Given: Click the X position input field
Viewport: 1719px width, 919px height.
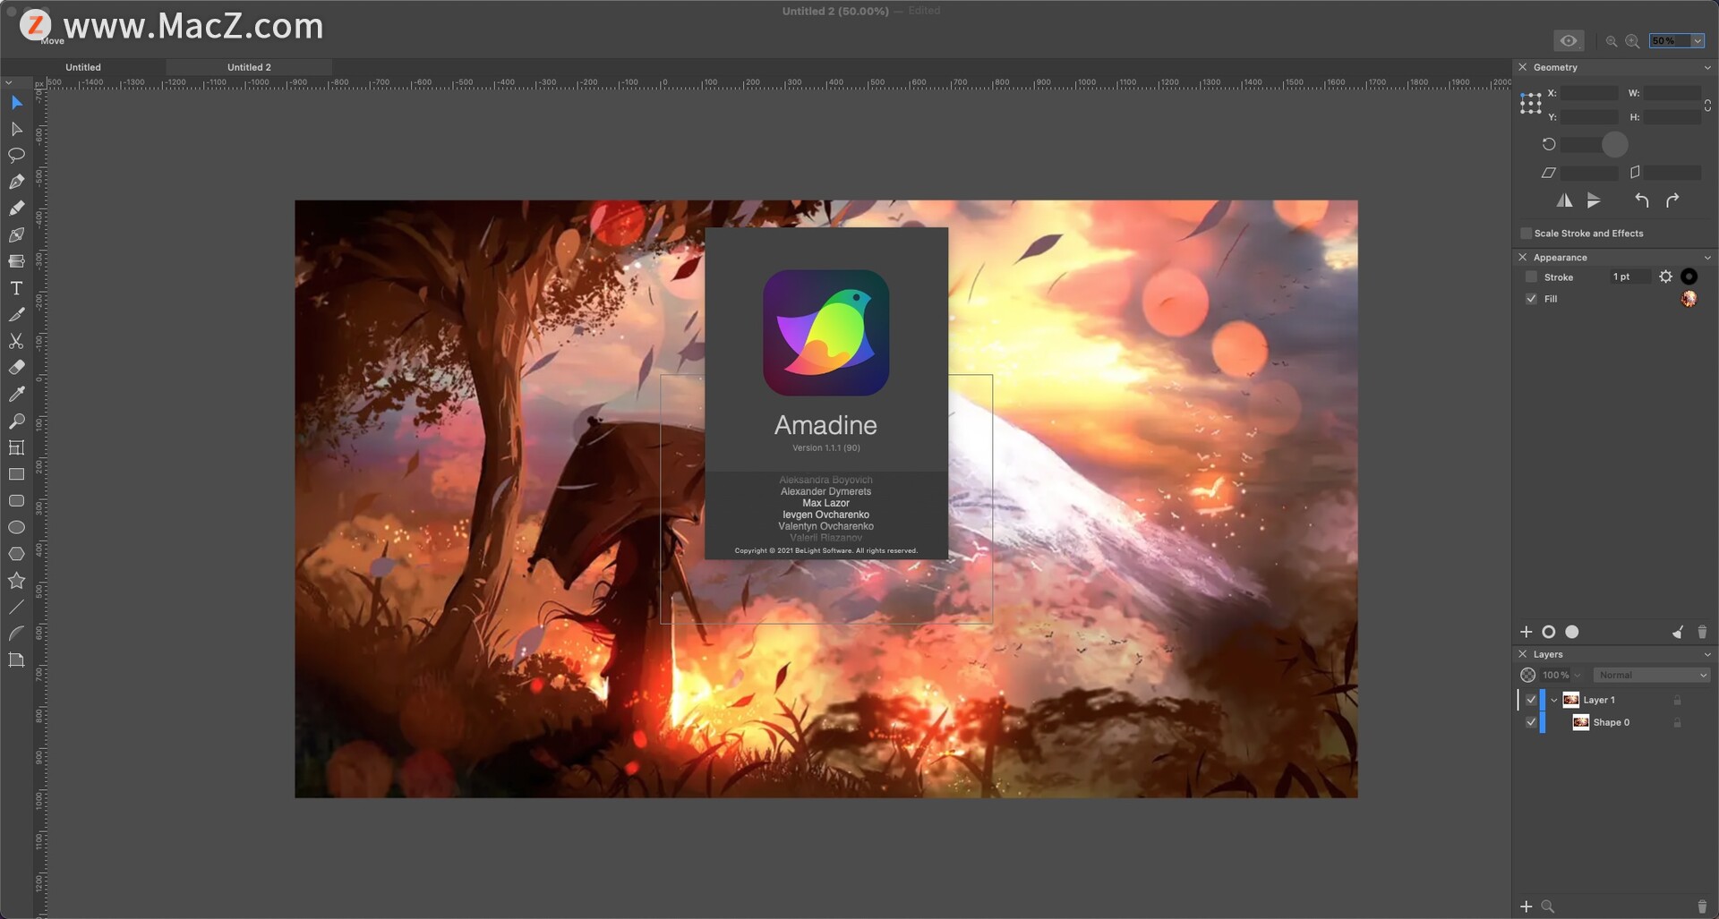Looking at the screenshot, I should point(1589,93).
